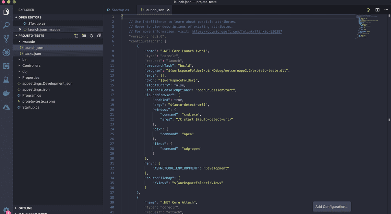
Task: Open the Extensions view
Action: coord(6,66)
